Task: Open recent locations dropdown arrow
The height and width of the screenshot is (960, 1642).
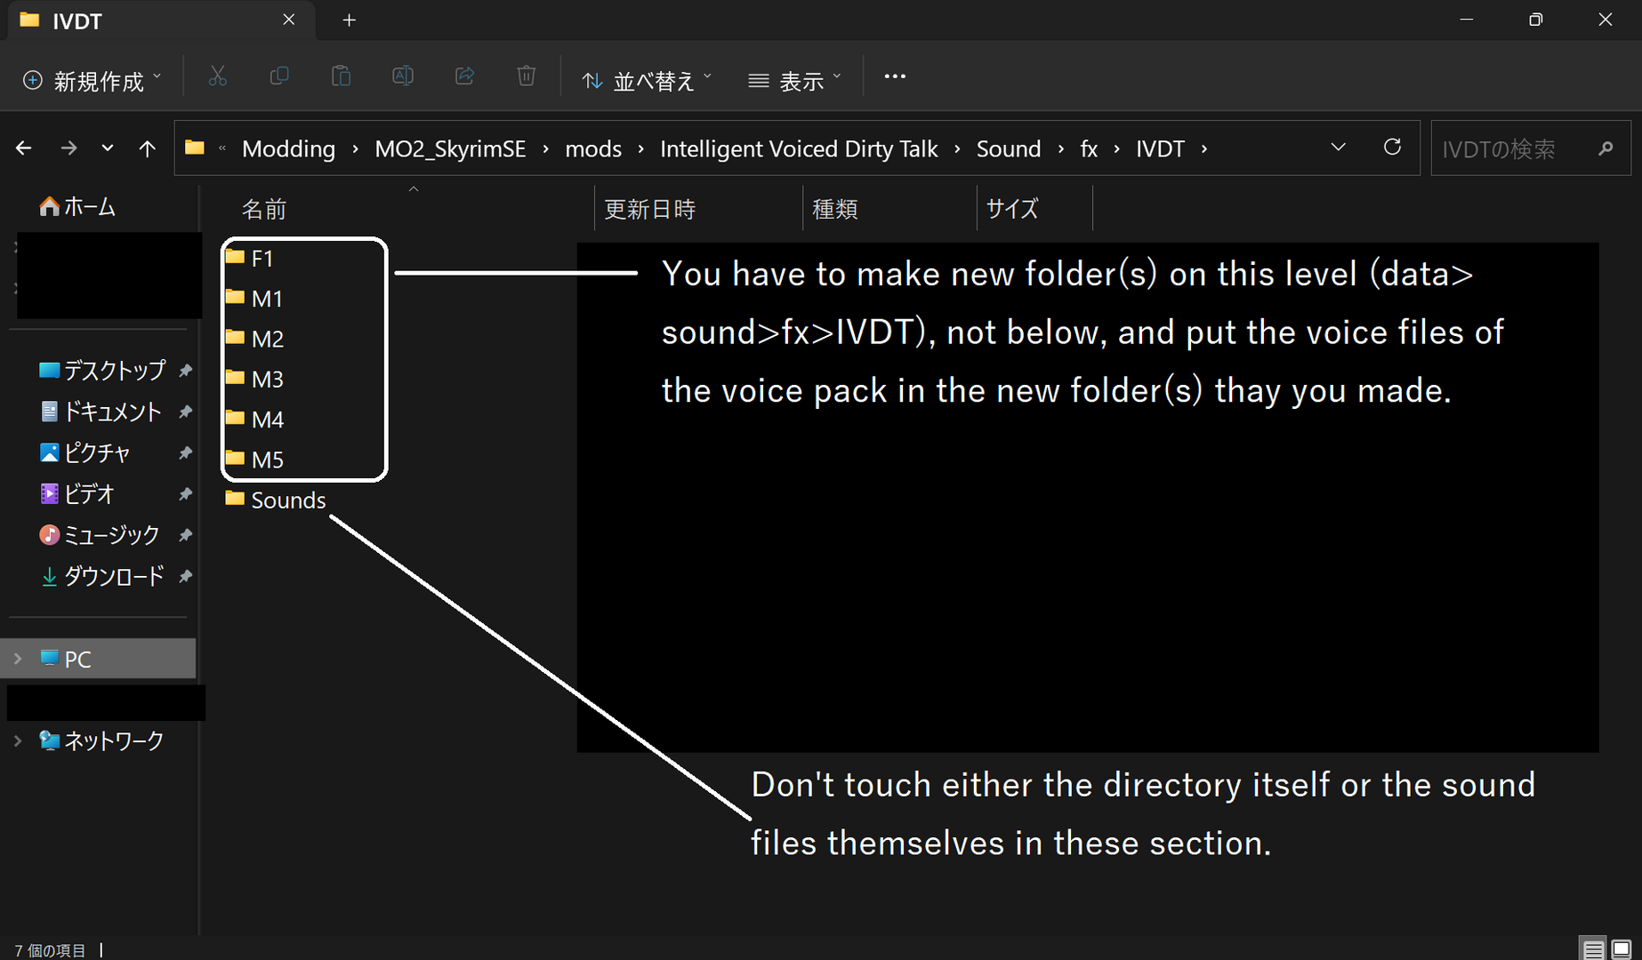Action: (108, 148)
